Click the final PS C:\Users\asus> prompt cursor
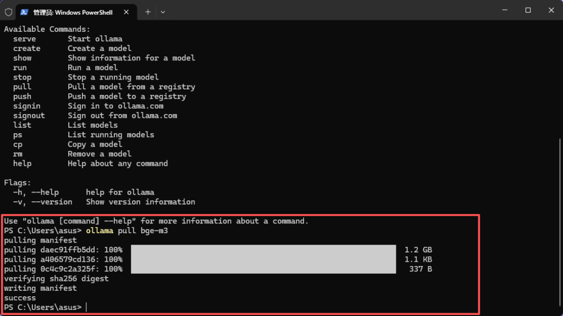563x316 pixels. 86,307
